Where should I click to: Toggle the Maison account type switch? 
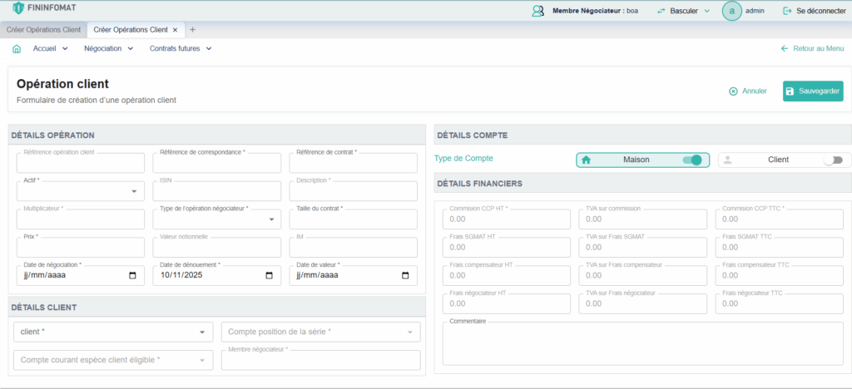[x=691, y=160]
